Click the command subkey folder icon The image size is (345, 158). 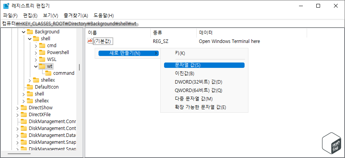coord(48,73)
